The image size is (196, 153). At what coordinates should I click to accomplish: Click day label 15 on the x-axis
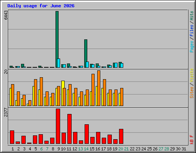92,149
